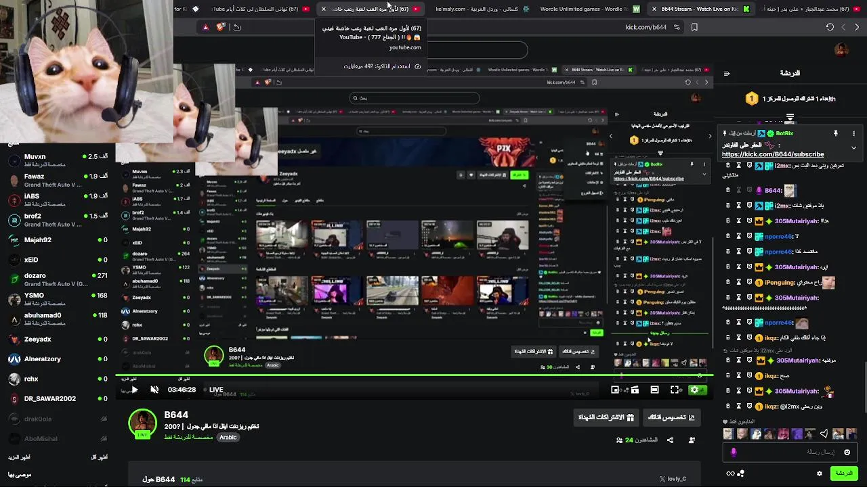867x487 pixels.
Task: Open iABS channel in sidebar
Action: point(58,200)
